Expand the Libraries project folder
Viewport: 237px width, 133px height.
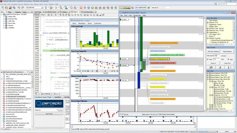(x=4, y=26)
